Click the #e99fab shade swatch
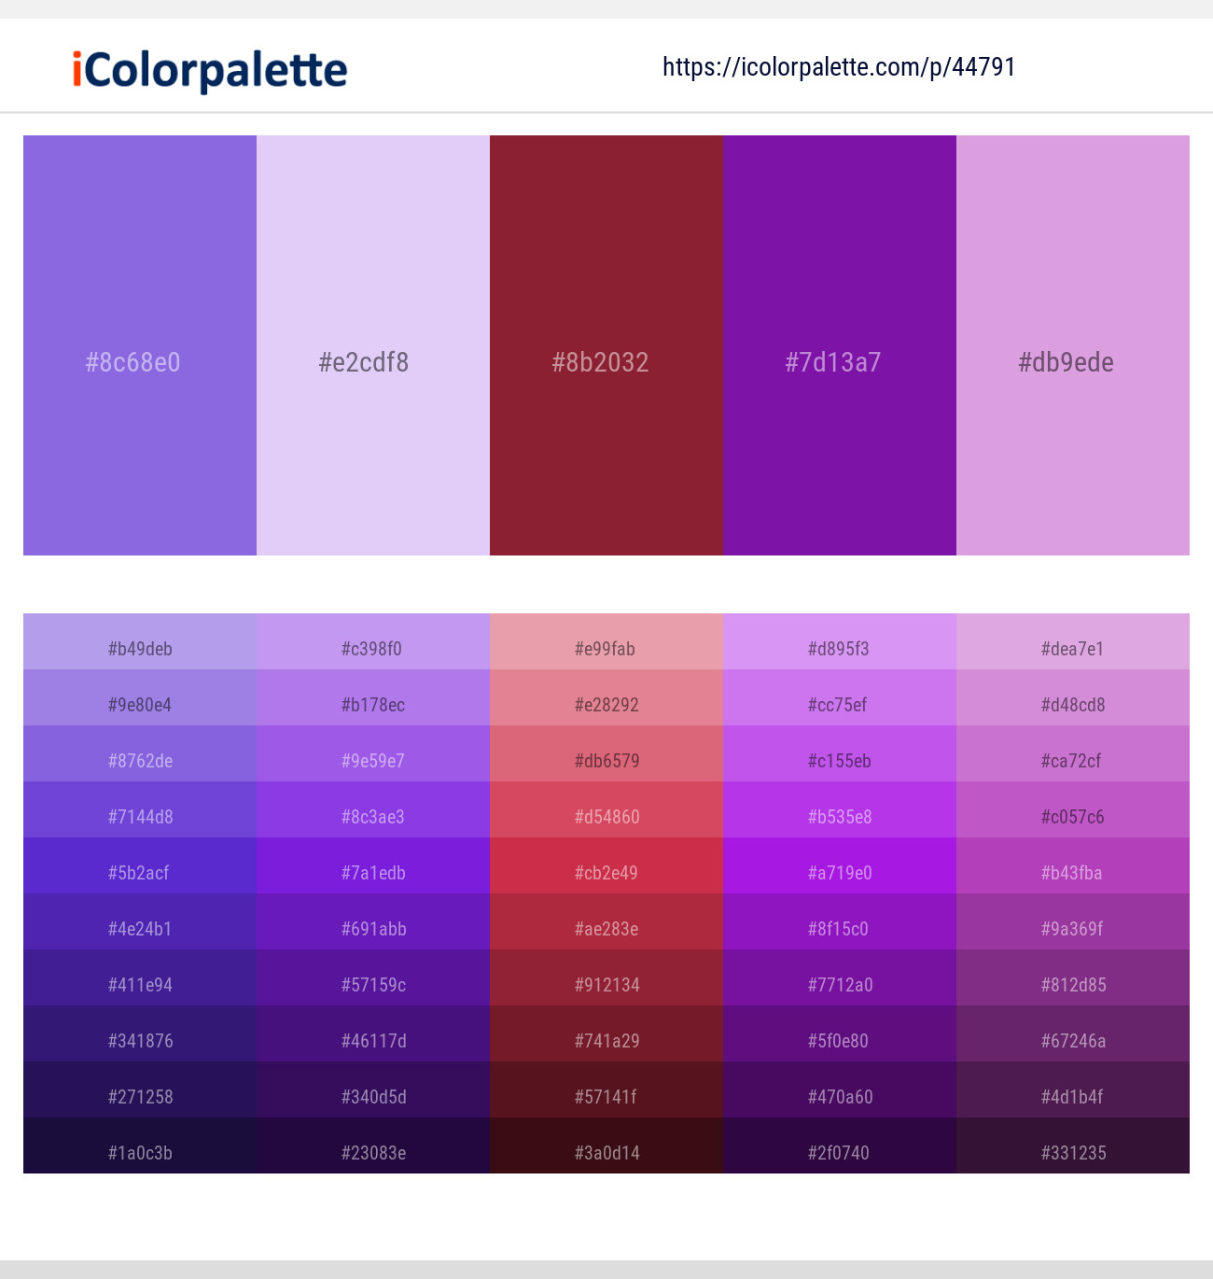The image size is (1213, 1279). (x=606, y=648)
